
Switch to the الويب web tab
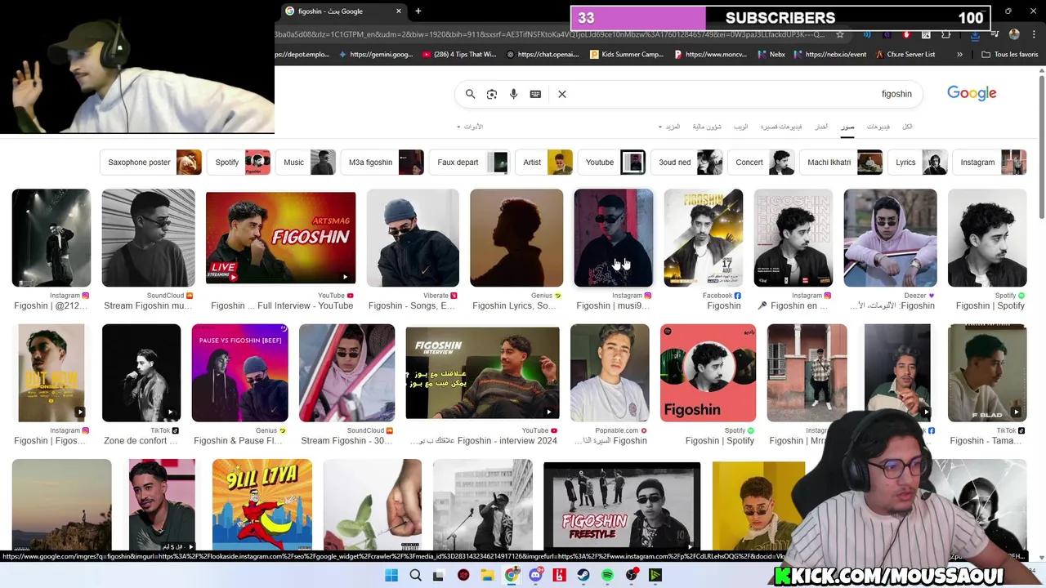(x=740, y=127)
